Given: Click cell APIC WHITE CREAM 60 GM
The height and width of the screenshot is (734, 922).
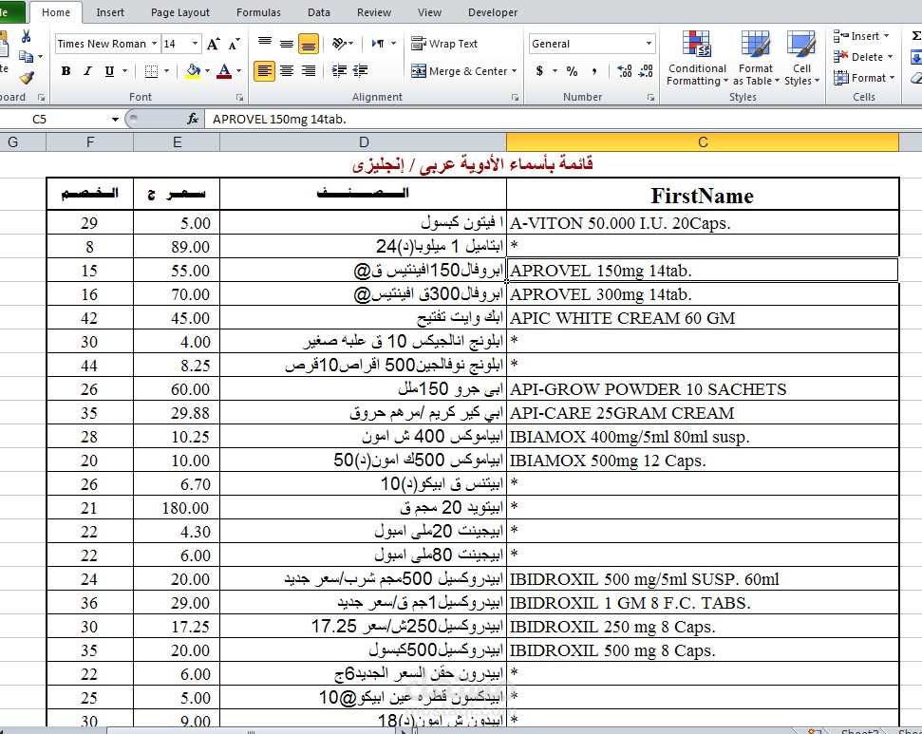Looking at the screenshot, I should click(x=703, y=318).
